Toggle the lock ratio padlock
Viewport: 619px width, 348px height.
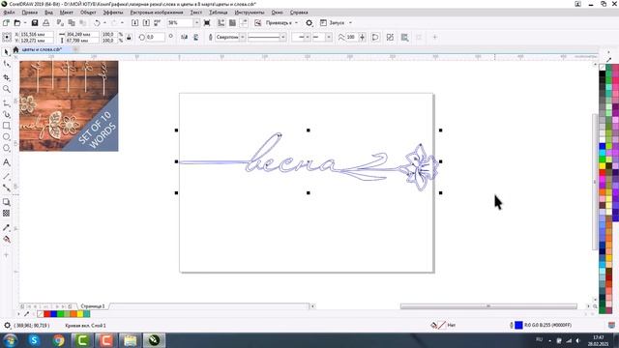click(x=129, y=38)
